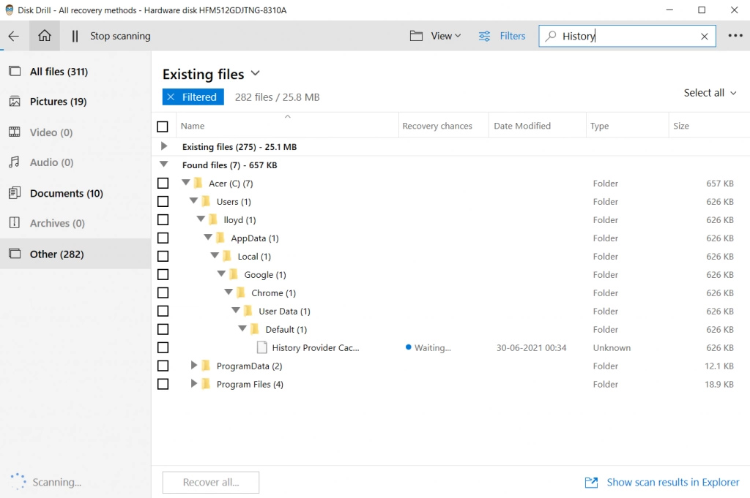The height and width of the screenshot is (498, 750).
Task: Click the Stop scanning button
Action: (x=120, y=36)
